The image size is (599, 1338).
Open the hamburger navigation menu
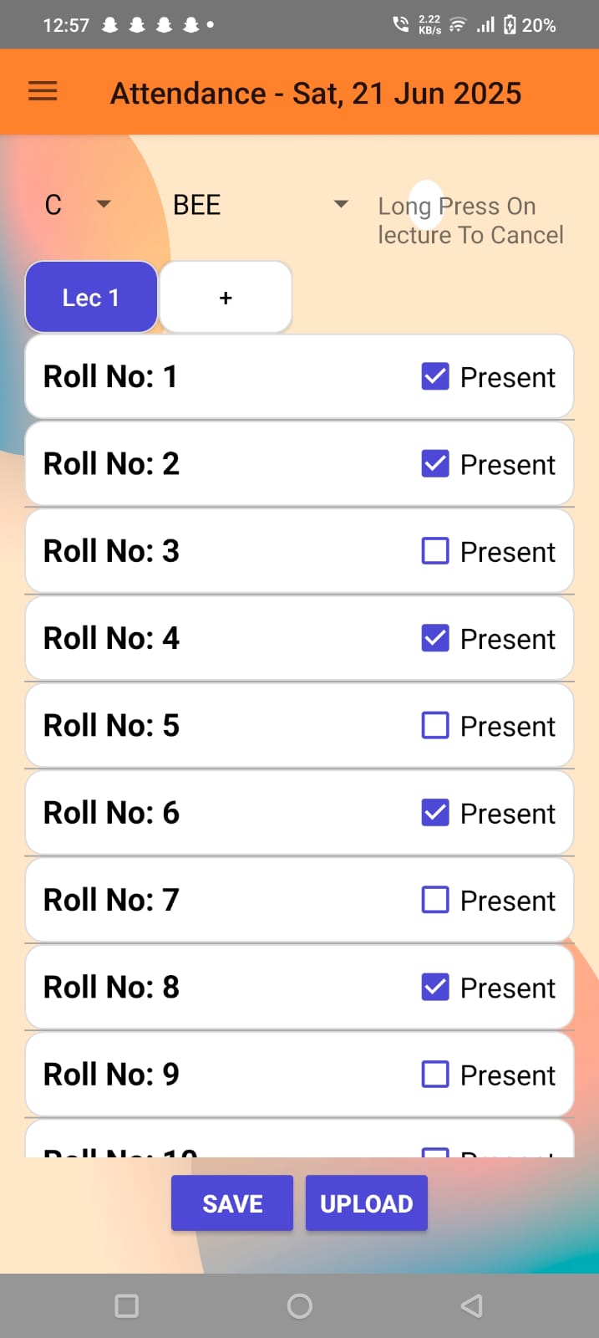point(43,91)
